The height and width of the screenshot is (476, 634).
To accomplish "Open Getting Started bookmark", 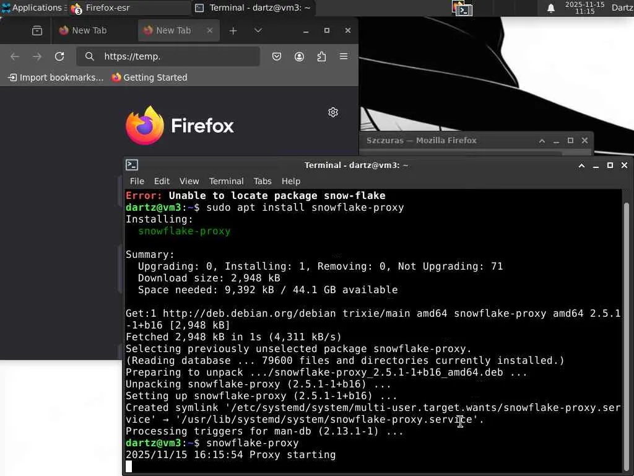I will point(150,77).
